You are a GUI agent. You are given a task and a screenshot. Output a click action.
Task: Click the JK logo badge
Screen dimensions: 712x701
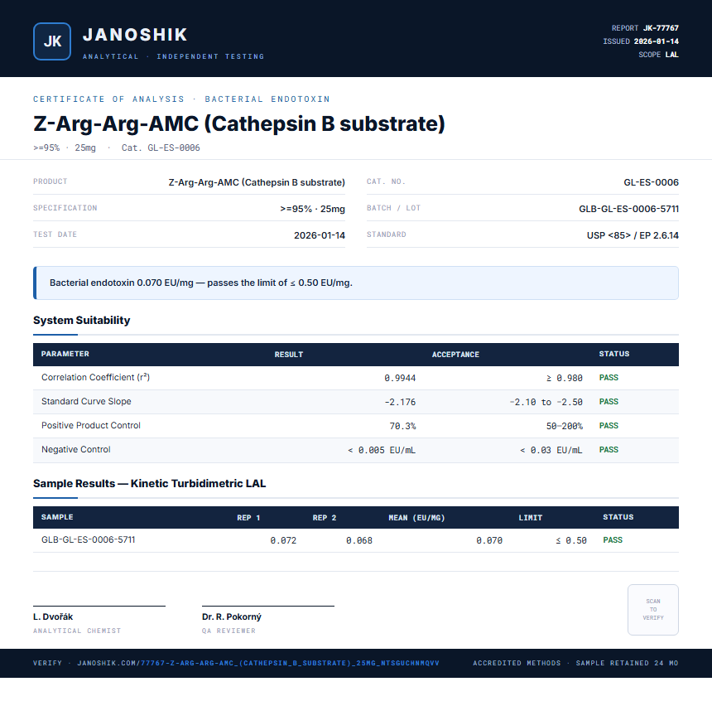[52, 41]
